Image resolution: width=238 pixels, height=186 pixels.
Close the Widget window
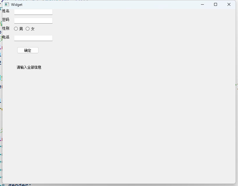point(229,5)
